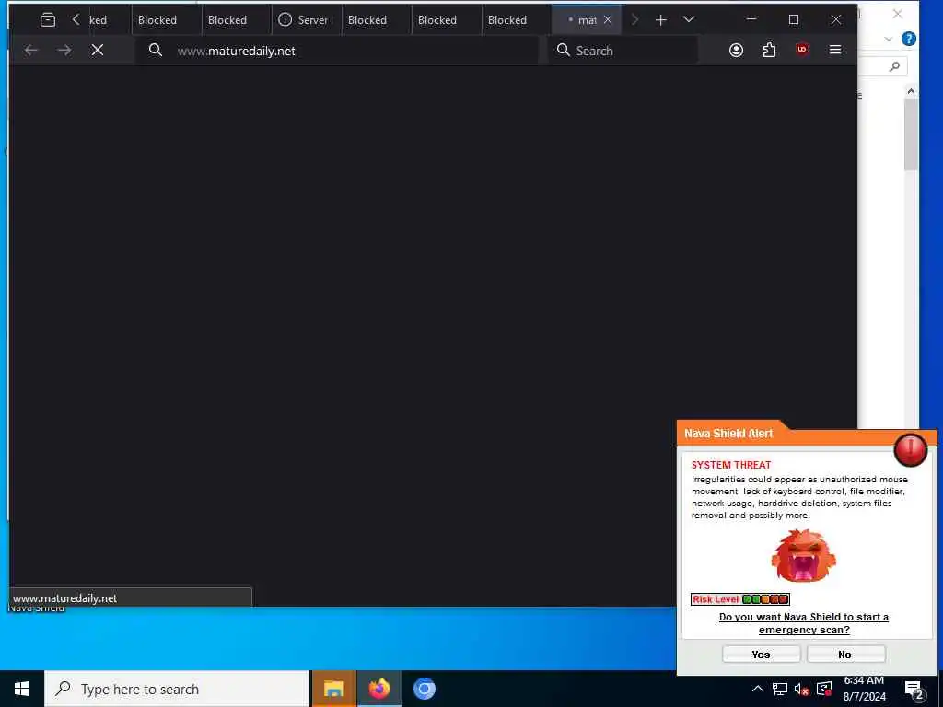Screen dimensions: 943x707
Task: Expand the list all tabs dropdown
Action: (x=689, y=20)
